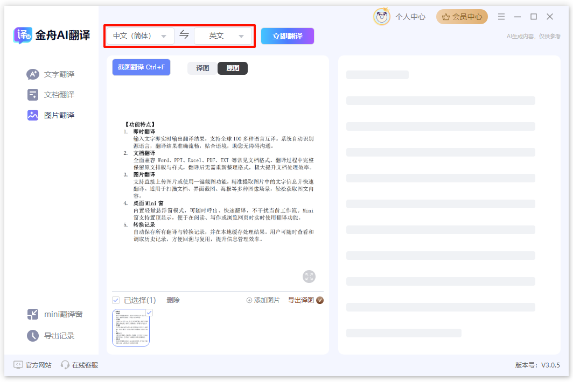Open the hamburger menu near window controls
The width and height of the screenshot is (573, 382).
[501, 16]
